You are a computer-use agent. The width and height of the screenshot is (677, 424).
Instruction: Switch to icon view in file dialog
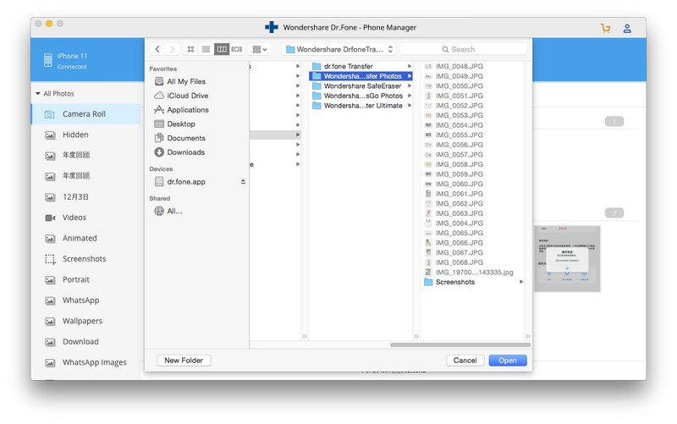tap(190, 49)
